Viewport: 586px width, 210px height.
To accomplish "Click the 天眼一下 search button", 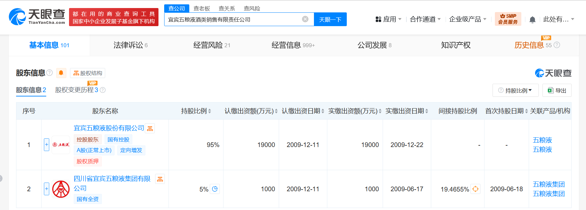I will [x=330, y=19].
